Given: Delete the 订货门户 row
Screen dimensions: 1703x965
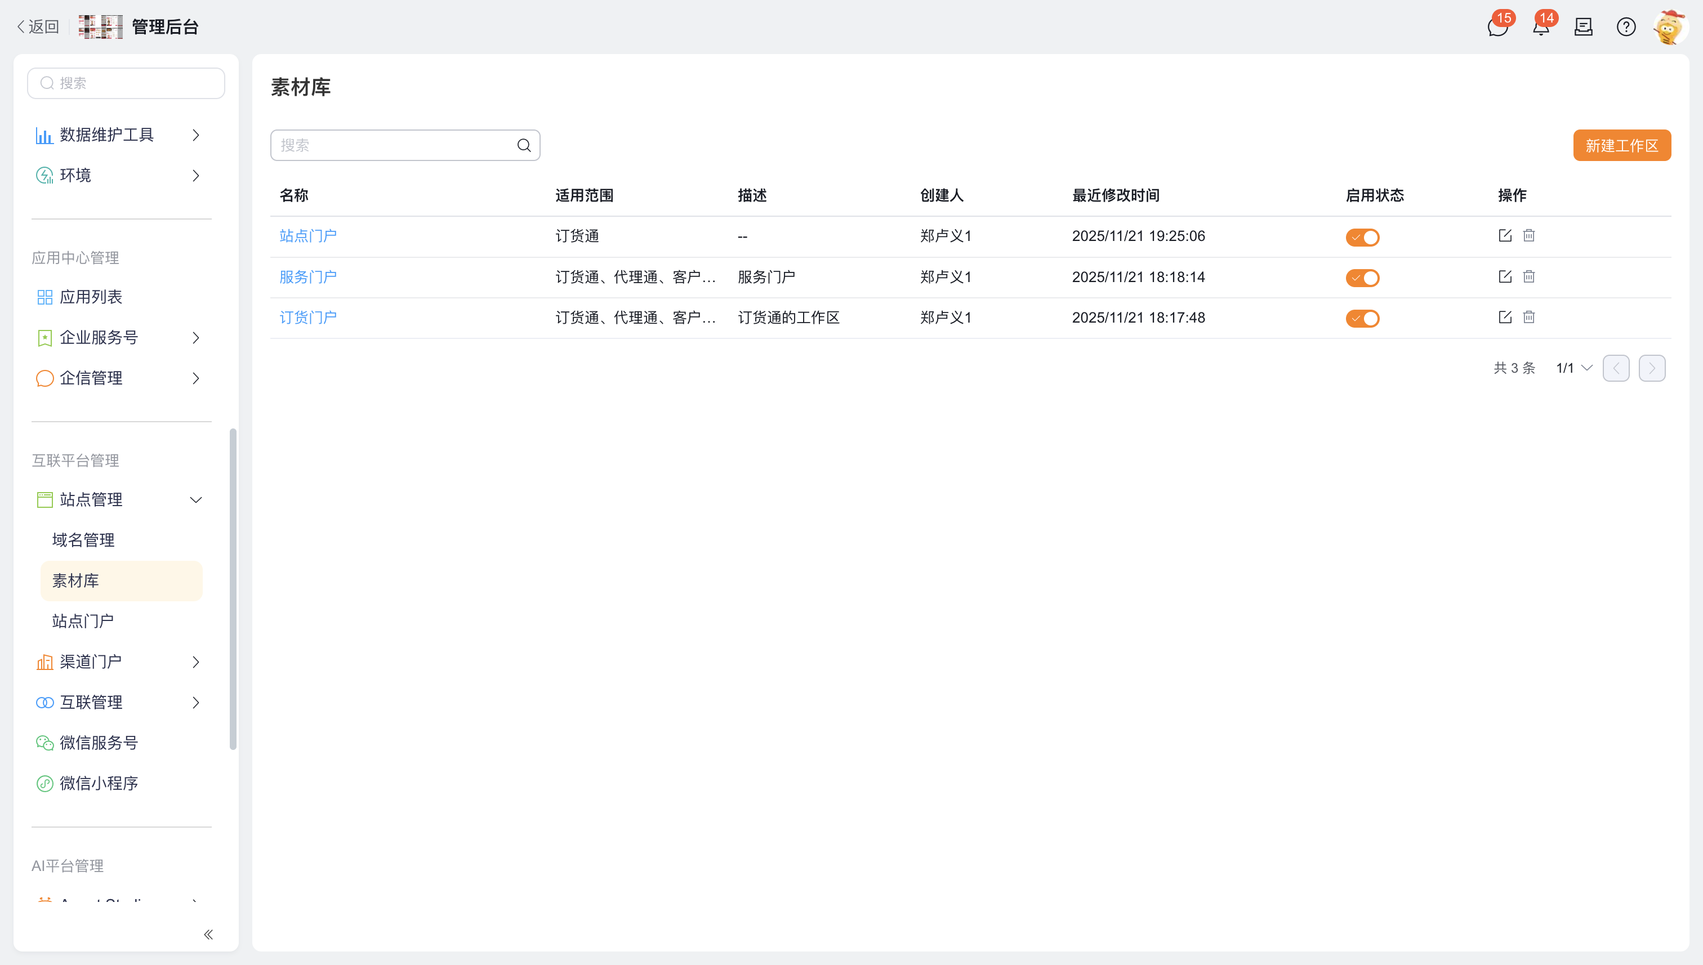Looking at the screenshot, I should click(x=1528, y=317).
